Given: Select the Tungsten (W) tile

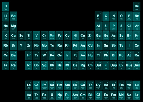Looking at the screenshot, I should click(44, 56).
